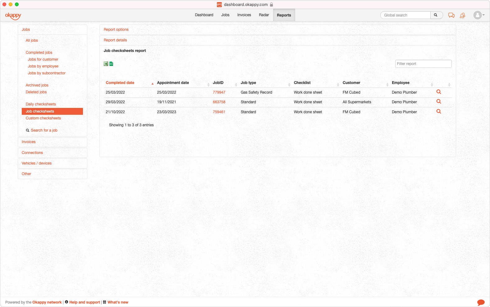Open Jobs by employee report

(43, 66)
